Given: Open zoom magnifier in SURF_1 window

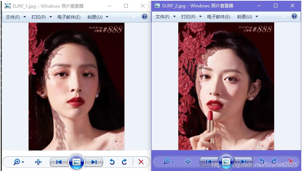Looking at the screenshot, I should coord(16,162).
